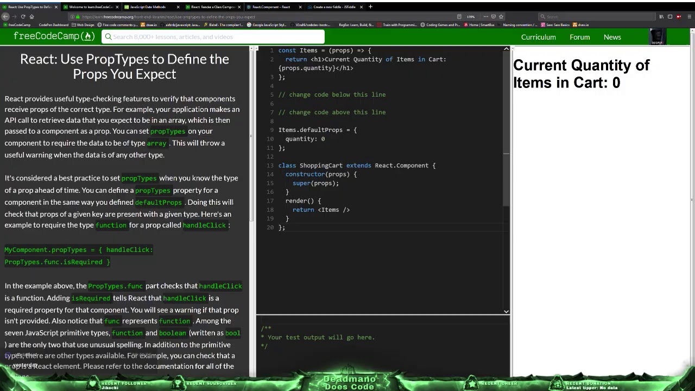Open the Forum menu item
The image size is (695, 391).
pos(579,37)
